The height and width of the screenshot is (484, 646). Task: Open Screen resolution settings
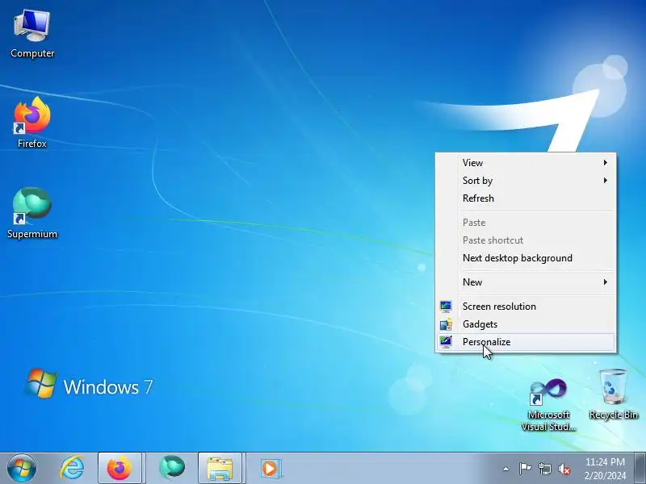pos(526,307)
